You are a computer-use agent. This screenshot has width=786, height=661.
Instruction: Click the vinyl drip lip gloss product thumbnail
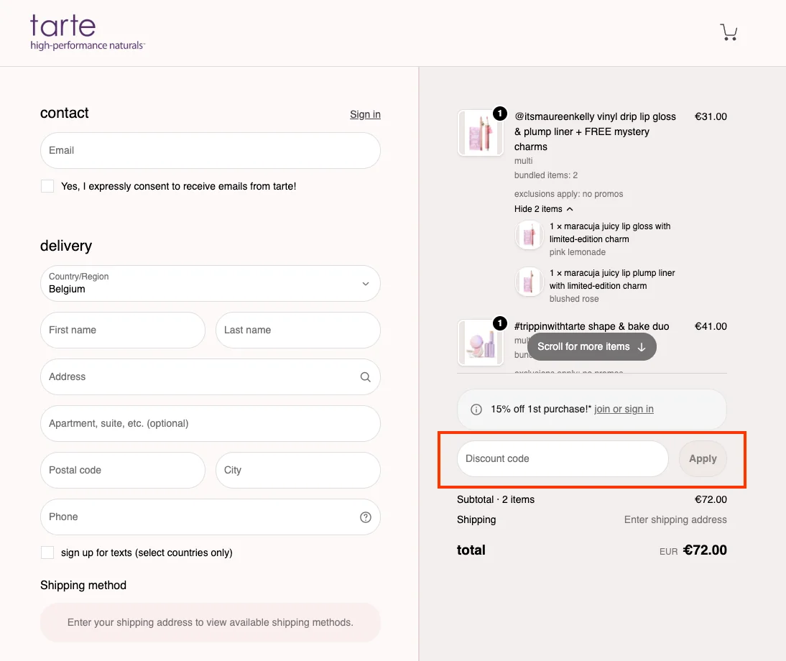(480, 133)
